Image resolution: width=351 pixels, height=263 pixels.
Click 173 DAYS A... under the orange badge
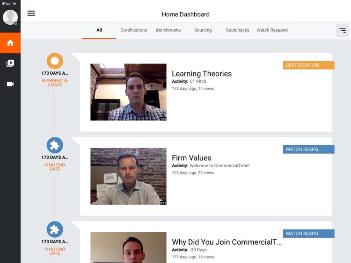pyautogui.click(x=55, y=73)
